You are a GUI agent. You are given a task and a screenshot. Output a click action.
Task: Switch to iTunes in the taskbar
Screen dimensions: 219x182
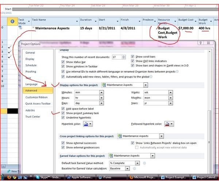pyautogui.click(x=112, y=177)
